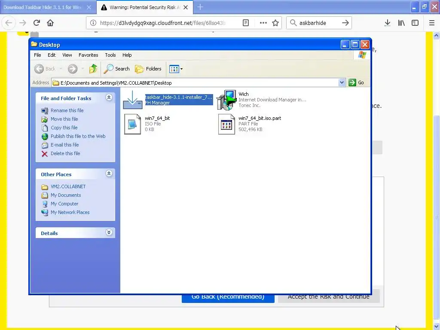Screen dimensions: 440x330
Task: Expand Explorer address bar dropdown
Action: (342, 82)
